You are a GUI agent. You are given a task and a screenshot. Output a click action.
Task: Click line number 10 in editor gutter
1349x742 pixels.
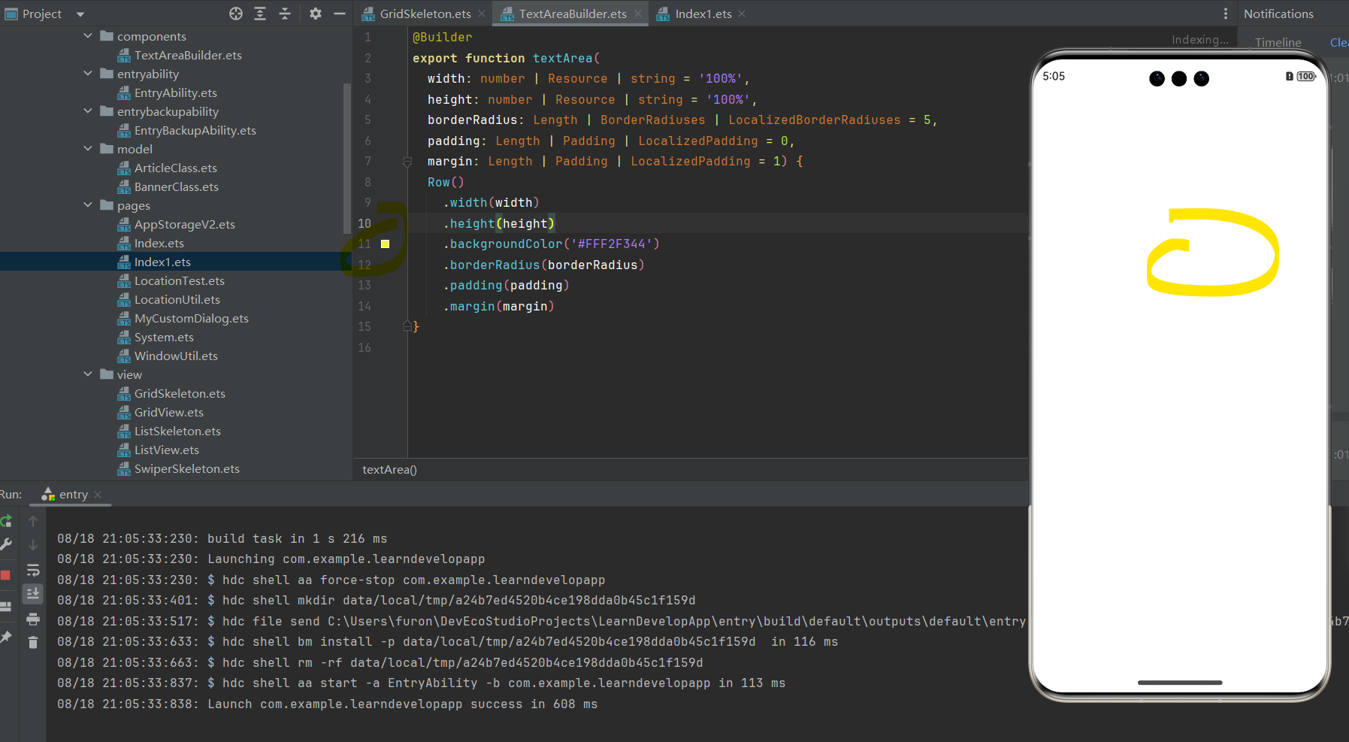[x=364, y=223]
